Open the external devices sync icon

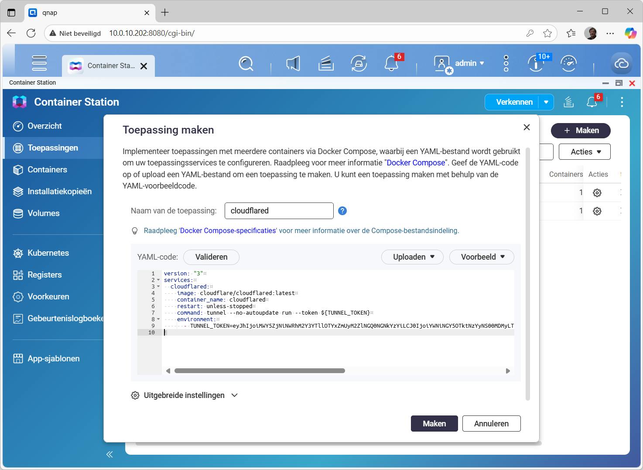[x=359, y=64]
